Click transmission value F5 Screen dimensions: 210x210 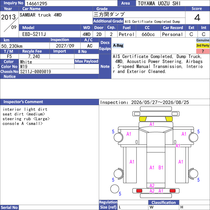point(9,56)
